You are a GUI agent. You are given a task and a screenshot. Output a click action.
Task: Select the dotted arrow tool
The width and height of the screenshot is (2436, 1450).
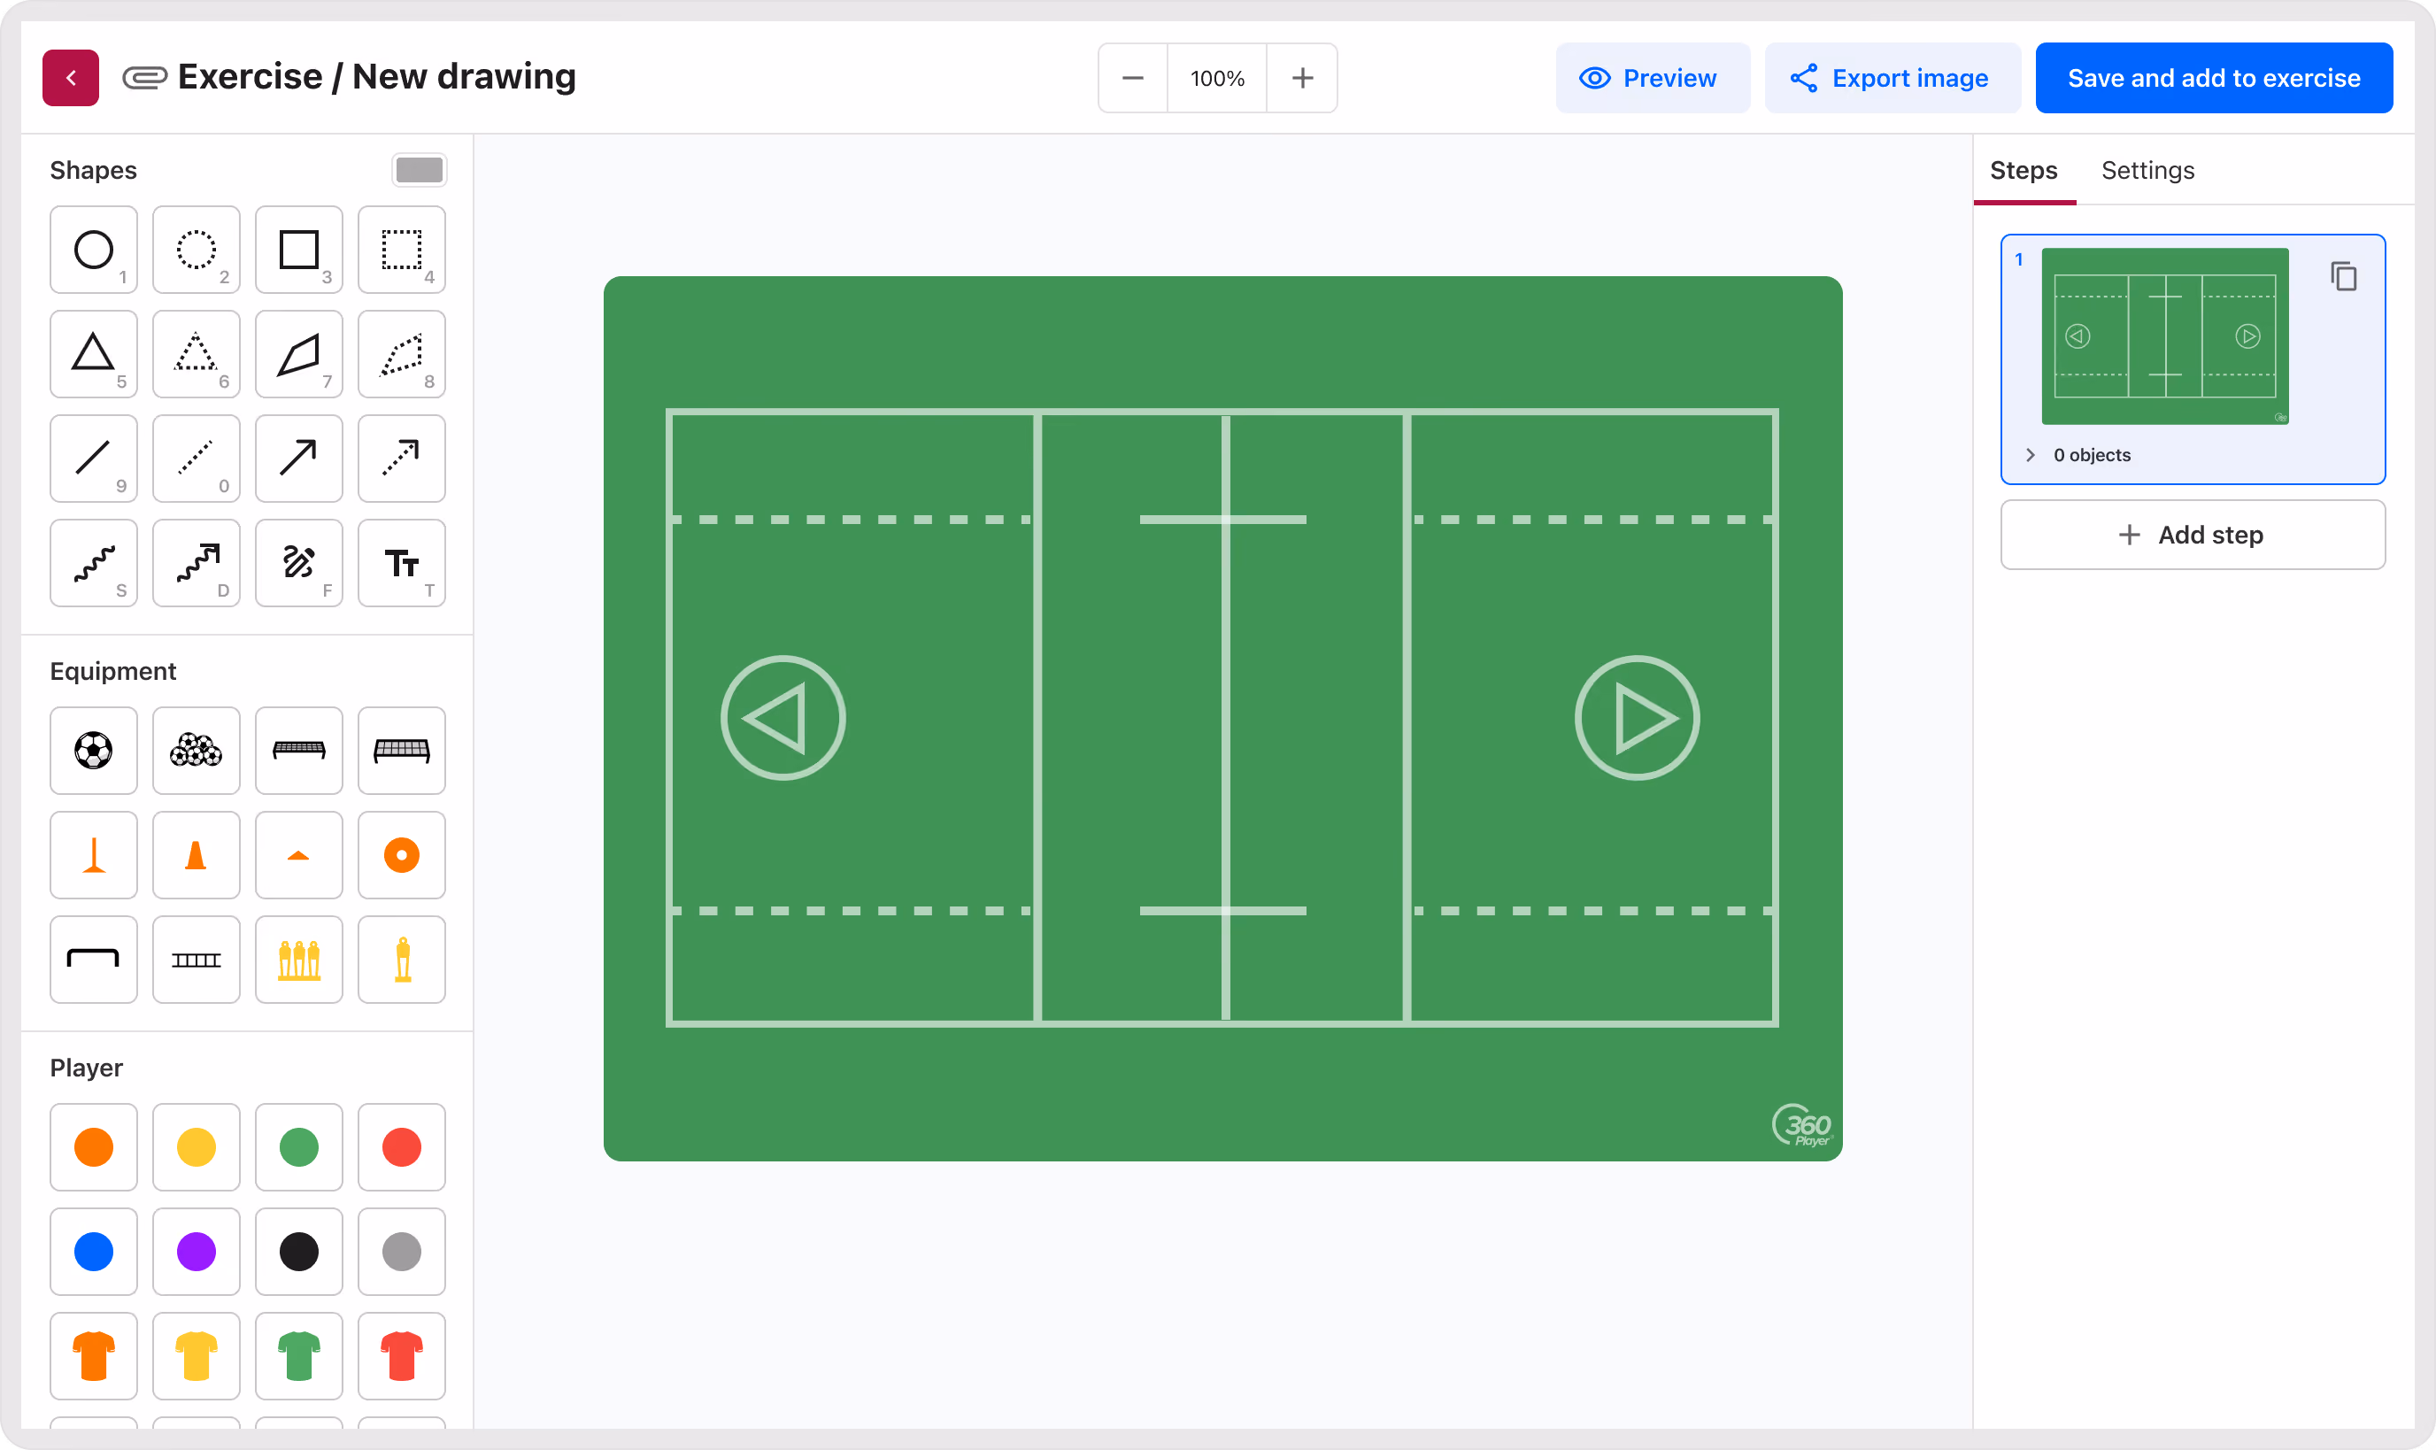pos(402,459)
